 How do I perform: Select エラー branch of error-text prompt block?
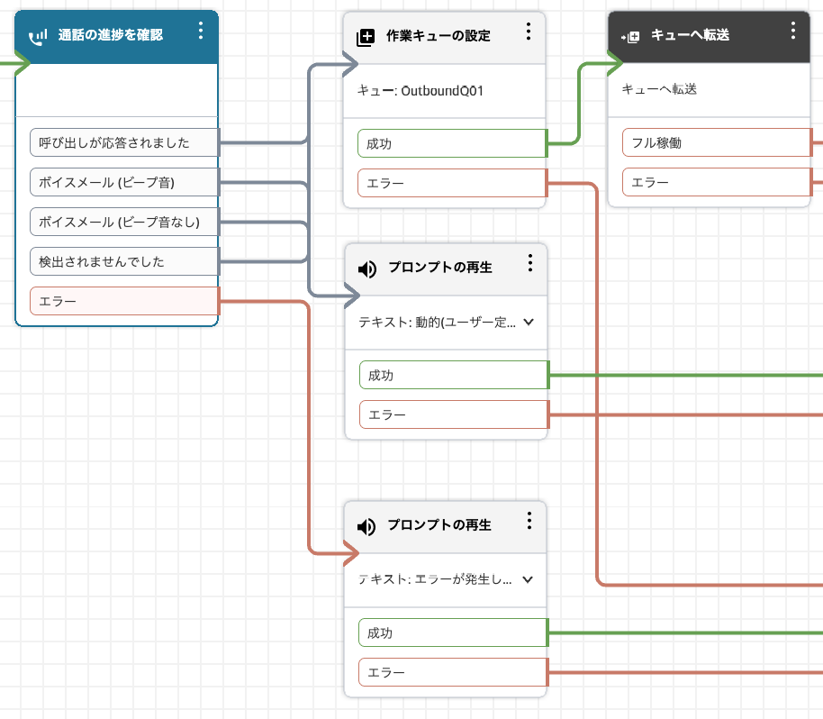(x=453, y=672)
